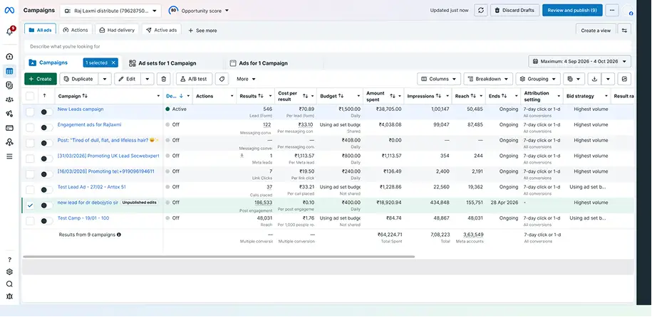This screenshot has width=652, height=317.
Task: Open Events Manager sidebar icon
Action: pos(9,142)
